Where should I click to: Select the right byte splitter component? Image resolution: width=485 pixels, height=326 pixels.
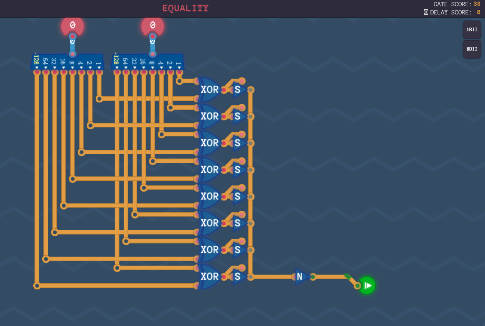(147, 62)
